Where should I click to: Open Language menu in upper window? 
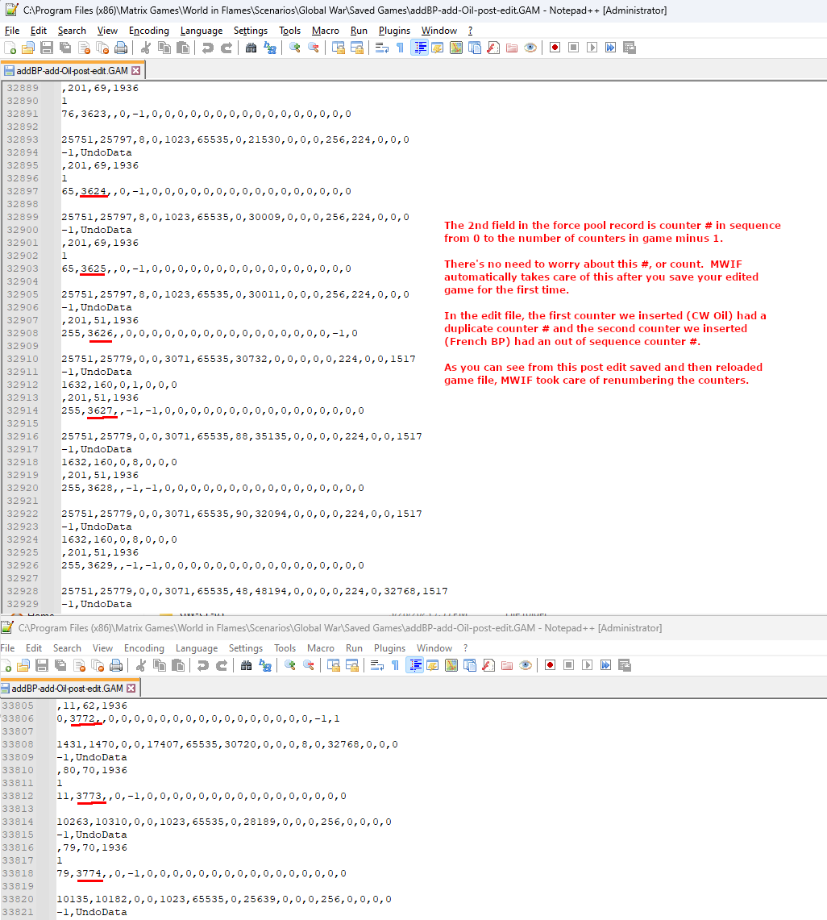coord(202,31)
